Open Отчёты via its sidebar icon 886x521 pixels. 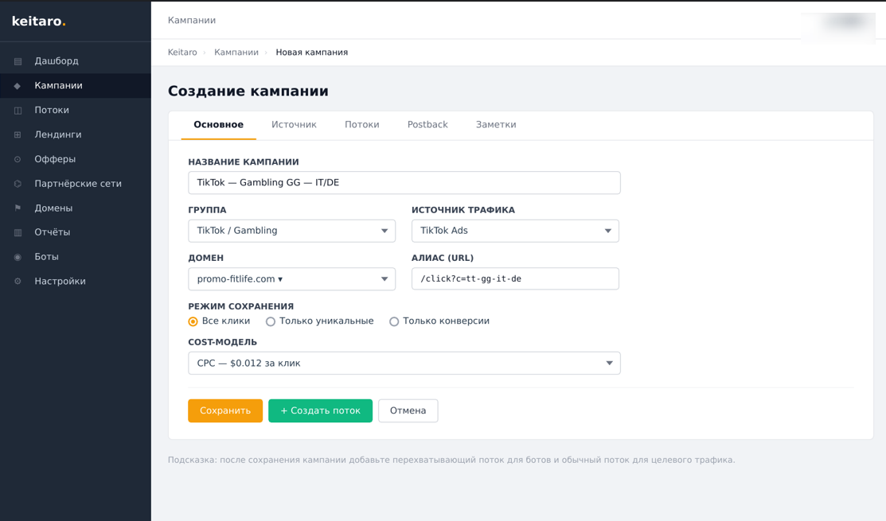point(18,232)
